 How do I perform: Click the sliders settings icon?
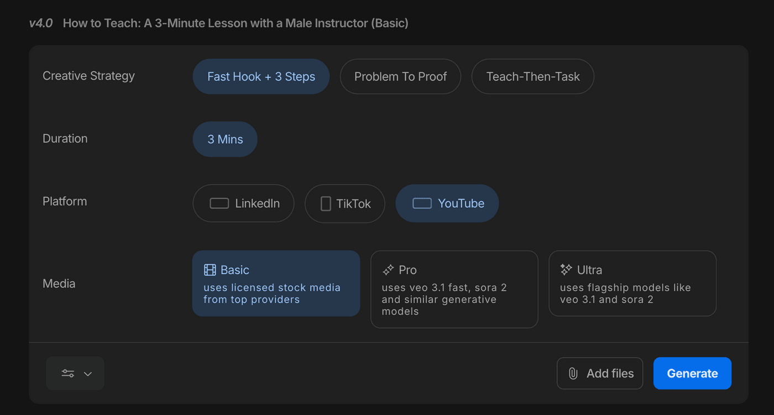coord(68,374)
